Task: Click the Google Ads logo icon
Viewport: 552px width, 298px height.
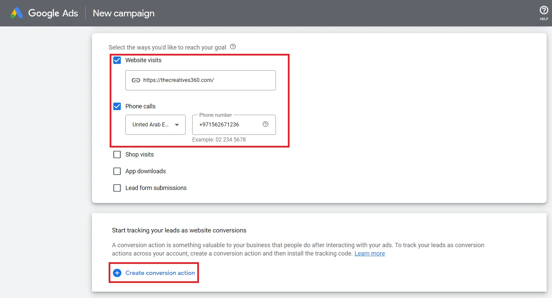Action: [x=17, y=13]
